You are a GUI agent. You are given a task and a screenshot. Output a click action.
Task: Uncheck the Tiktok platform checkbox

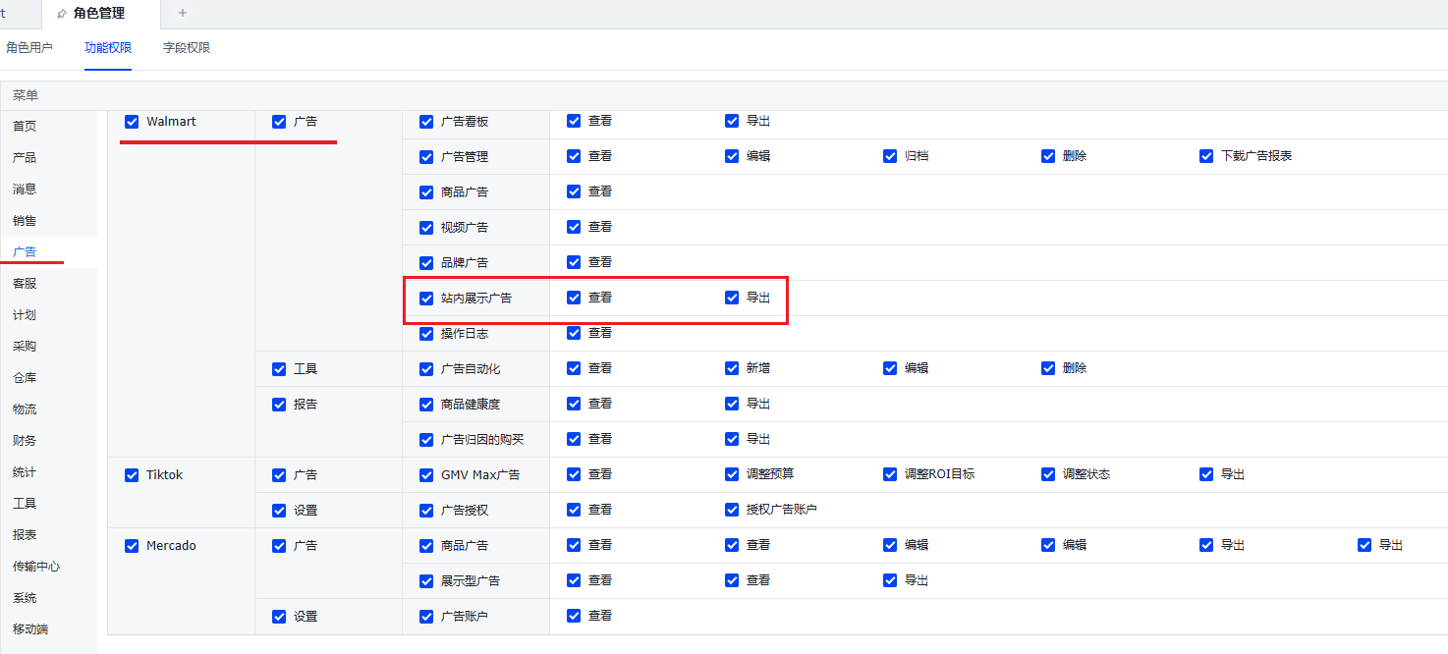click(132, 475)
